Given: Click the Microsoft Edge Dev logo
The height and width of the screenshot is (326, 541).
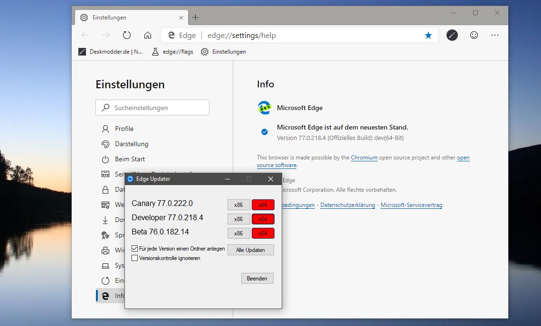Looking at the screenshot, I should pyautogui.click(x=264, y=108).
